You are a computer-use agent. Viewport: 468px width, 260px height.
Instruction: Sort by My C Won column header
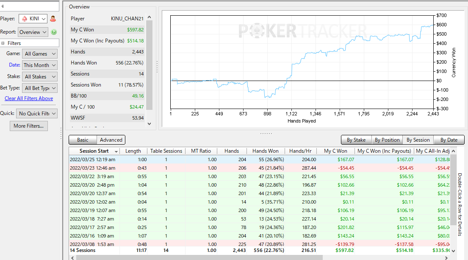coord(335,151)
